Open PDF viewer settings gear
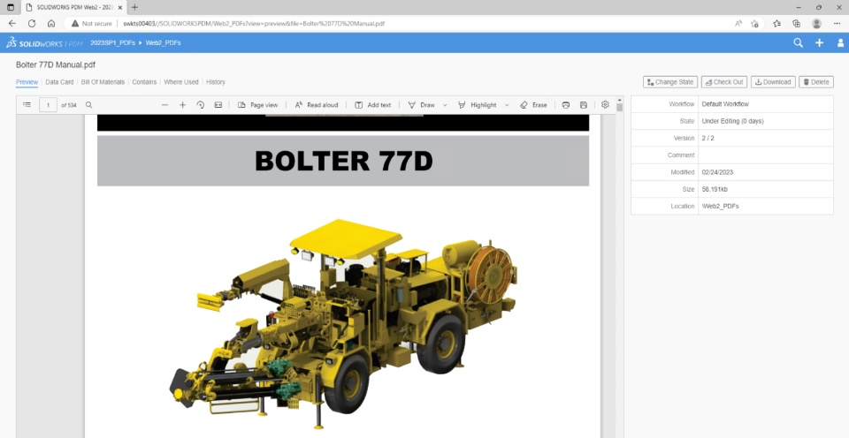This screenshot has height=438, width=849. tap(605, 104)
